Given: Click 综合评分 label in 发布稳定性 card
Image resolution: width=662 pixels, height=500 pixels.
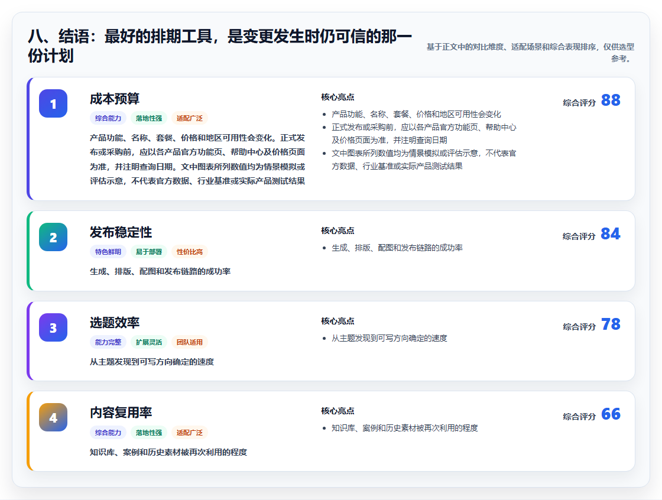Looking at the screenshot, I should [x=579, y=236].
